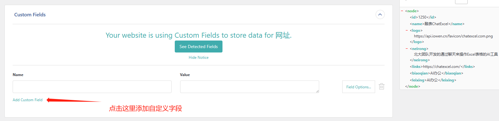Select the links element chatexcel.com URL
Image resolution: width=499 pixels, height=121 pixels.
click(442, 67)
